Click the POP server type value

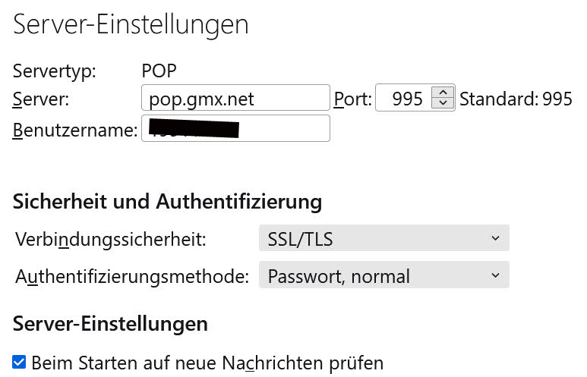tap(159, 71)
